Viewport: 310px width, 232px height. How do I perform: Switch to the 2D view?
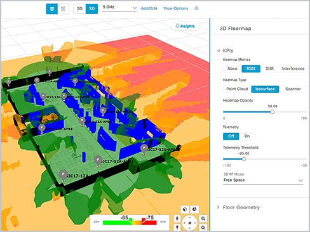click(79, 9)
